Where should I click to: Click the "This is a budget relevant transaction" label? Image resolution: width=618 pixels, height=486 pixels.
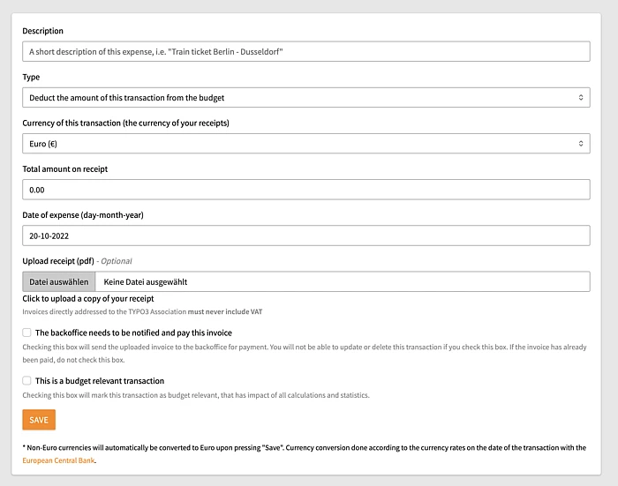click(x=99, y=381)
